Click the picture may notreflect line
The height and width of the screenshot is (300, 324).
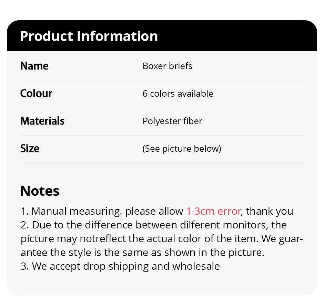point(103,238)
